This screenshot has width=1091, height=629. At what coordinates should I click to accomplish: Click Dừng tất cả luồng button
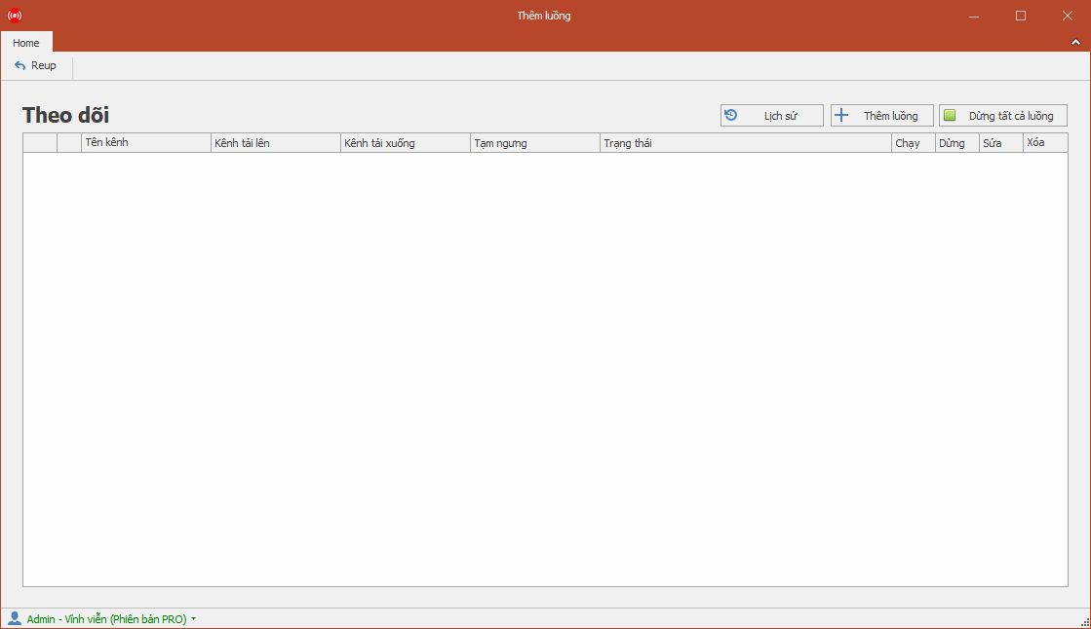click(1002, 115)
